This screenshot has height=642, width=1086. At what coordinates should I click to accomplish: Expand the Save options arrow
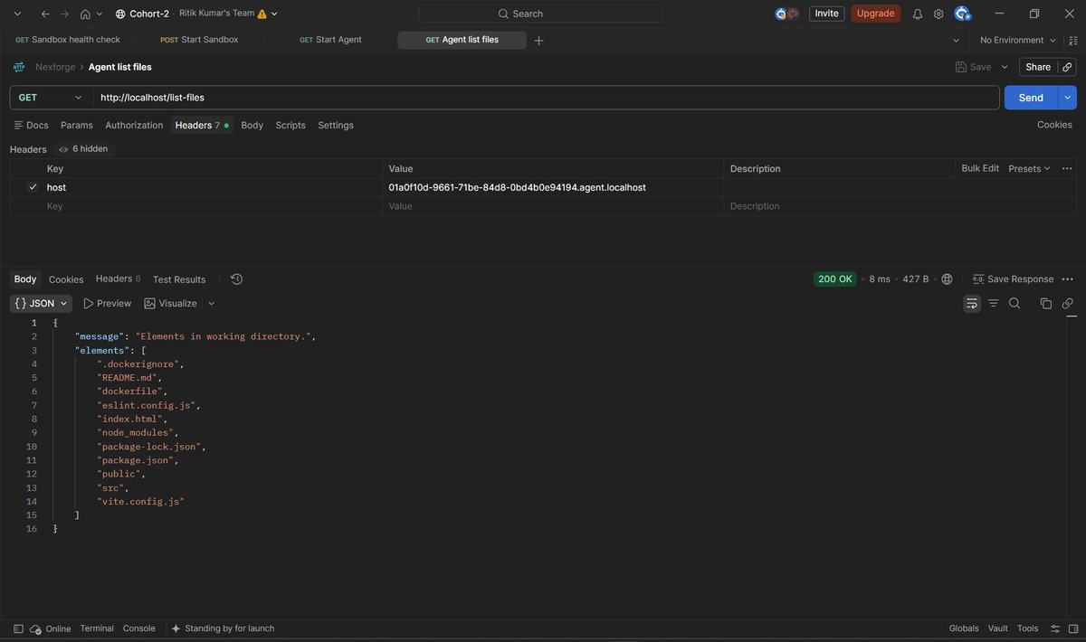(x=1005, y=67)
